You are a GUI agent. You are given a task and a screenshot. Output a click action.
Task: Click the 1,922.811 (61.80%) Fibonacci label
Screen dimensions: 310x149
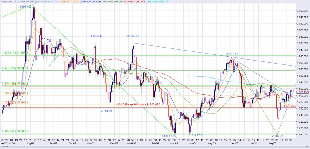click(15, 53)
